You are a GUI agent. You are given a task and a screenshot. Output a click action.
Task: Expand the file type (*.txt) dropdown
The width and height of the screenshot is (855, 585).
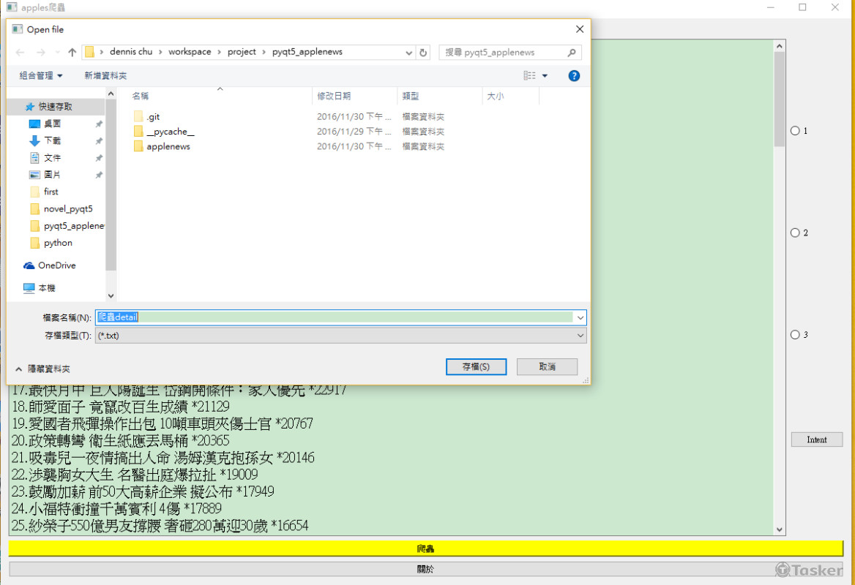(x=580, y=336)
